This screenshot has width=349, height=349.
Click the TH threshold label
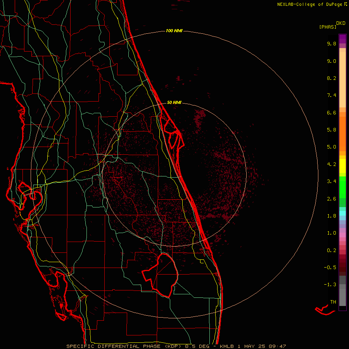coord(333,302)
